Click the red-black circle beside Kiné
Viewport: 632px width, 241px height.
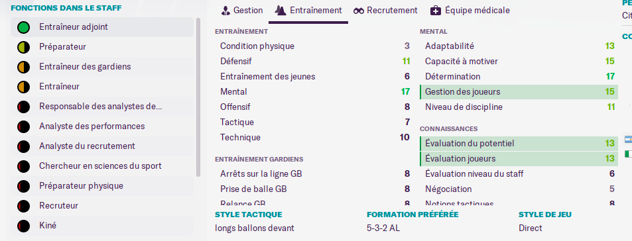[x=24, y=226]
